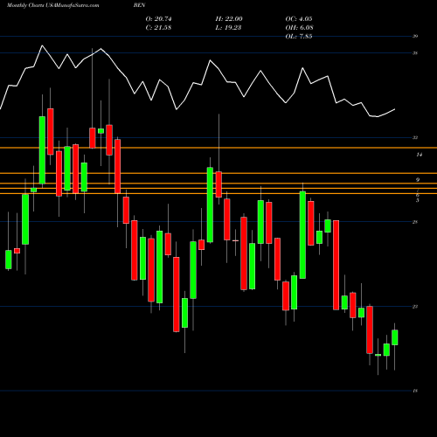
Task: Select the high value 'H: 22.00'
Action: pos(229,19)
